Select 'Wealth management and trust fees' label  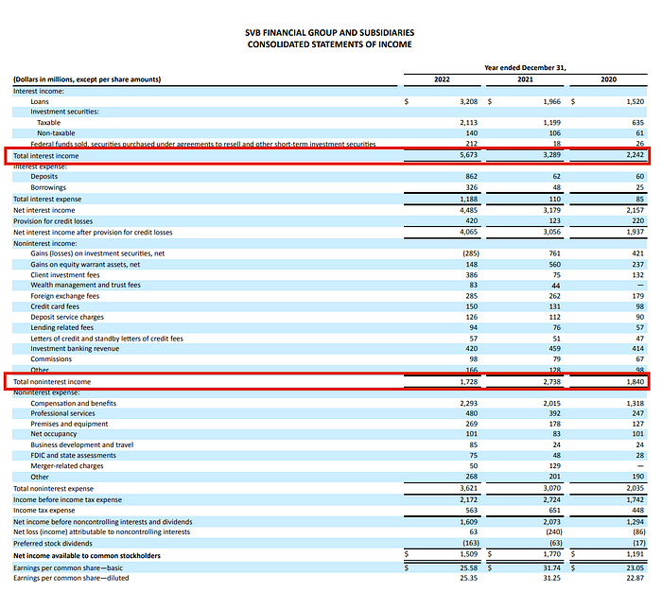pos(85,285)
